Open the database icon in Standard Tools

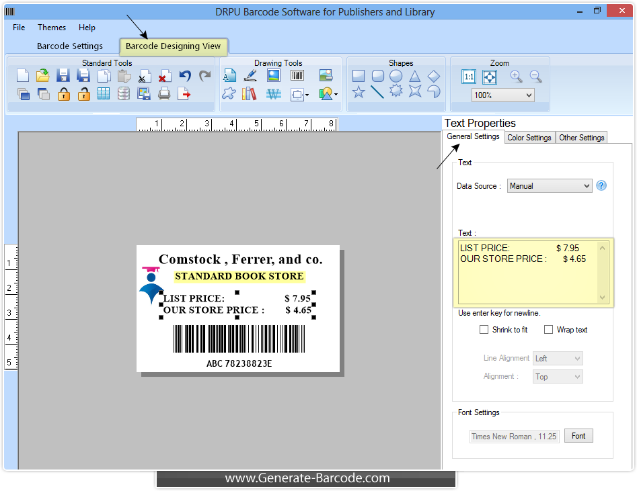[124, 94]
